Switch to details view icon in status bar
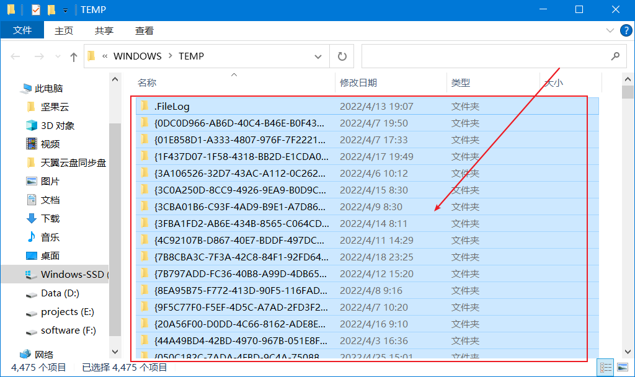 (606, 367)
